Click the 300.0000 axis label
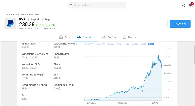The width and height of the screenshot is (195, 106). click(167, 57)
